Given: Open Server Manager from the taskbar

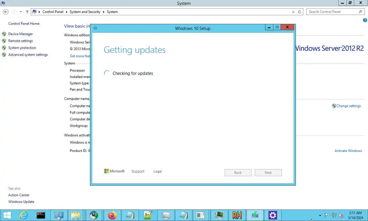Looking at the screenshot, I should pos(59,215).
